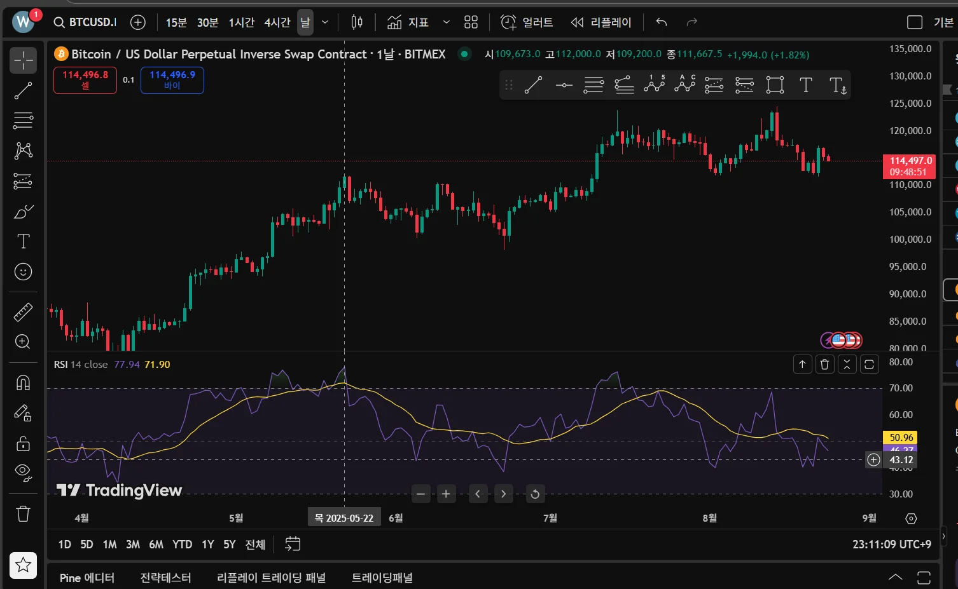Expand the bottom panel with the up chevron
Screen dimensions: 958x589
(x=895, y=578)
